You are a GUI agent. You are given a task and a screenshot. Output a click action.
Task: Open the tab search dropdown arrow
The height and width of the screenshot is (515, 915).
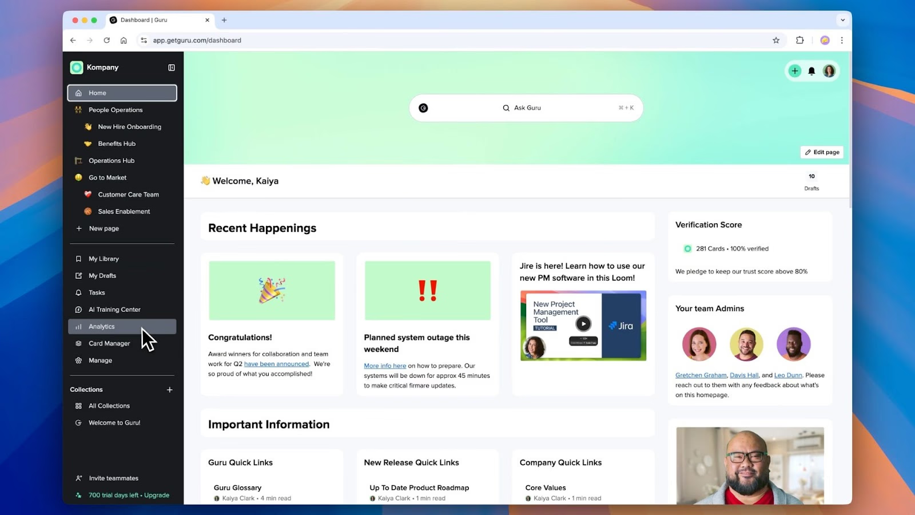842,20
